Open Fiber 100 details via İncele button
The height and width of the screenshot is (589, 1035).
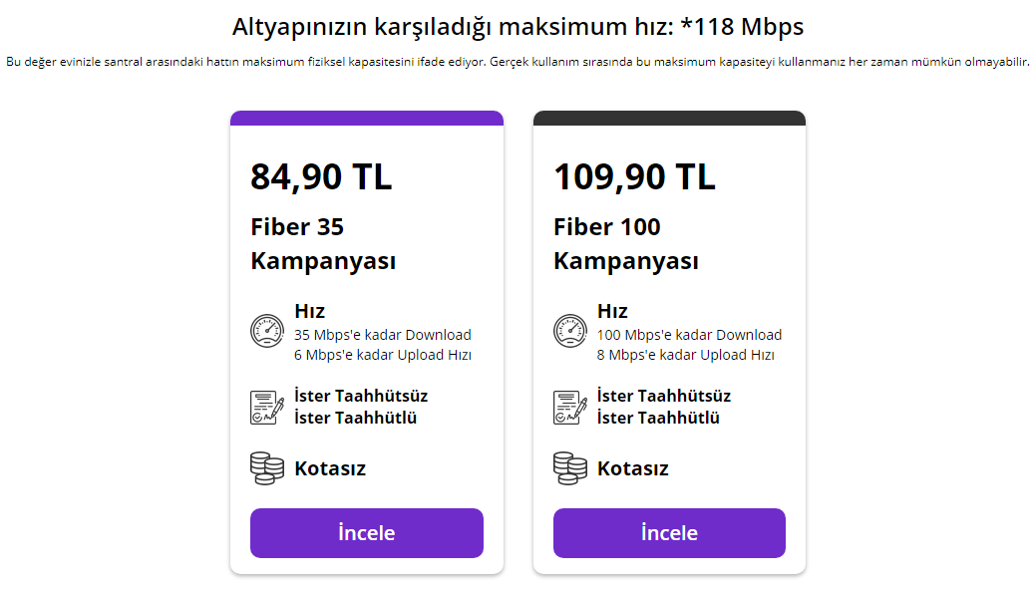[x=669, y=533]
